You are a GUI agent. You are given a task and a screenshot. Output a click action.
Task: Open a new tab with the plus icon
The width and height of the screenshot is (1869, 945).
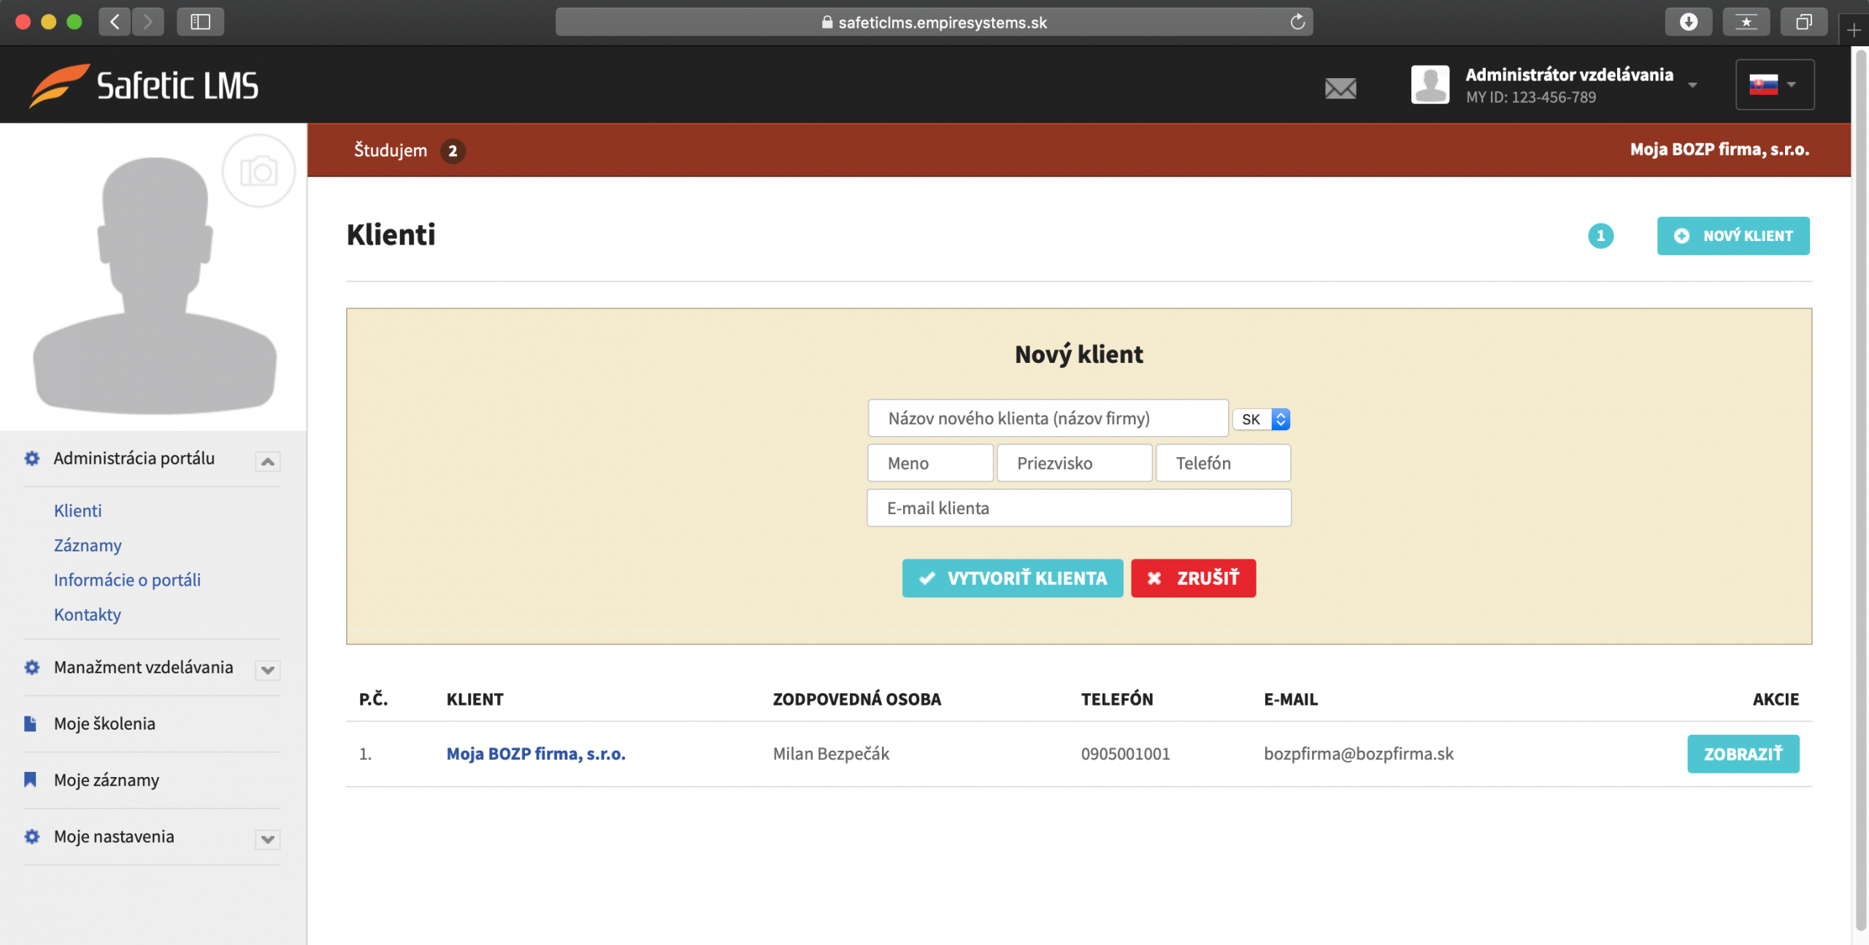click(1854, 30)
